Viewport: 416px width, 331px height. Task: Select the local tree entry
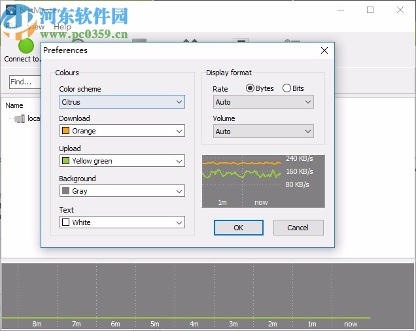(x=34, y=118)
